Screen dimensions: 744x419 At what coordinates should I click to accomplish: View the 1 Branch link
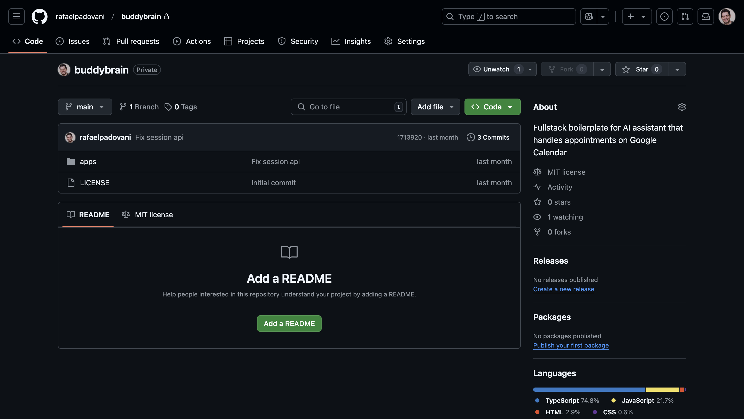(x=139, y=107)
